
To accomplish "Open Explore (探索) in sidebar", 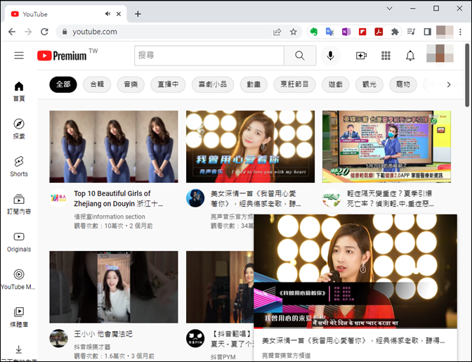I will pos(19,129).
